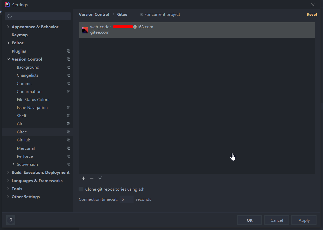Expand Languages & Frameworks section
The width and height of the screenshot is (323, 230).
click(8, 181)
